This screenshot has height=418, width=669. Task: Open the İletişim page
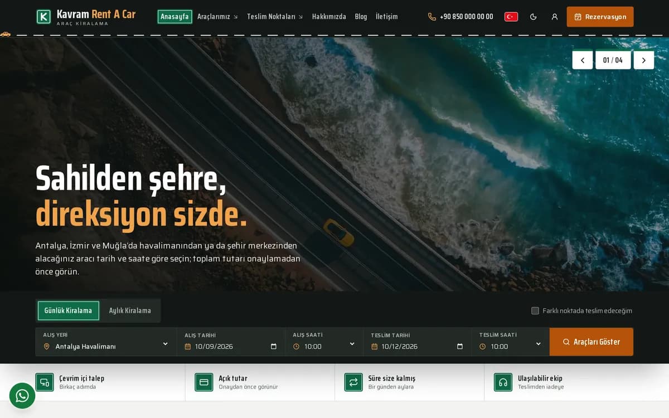(x=387, y=17)
